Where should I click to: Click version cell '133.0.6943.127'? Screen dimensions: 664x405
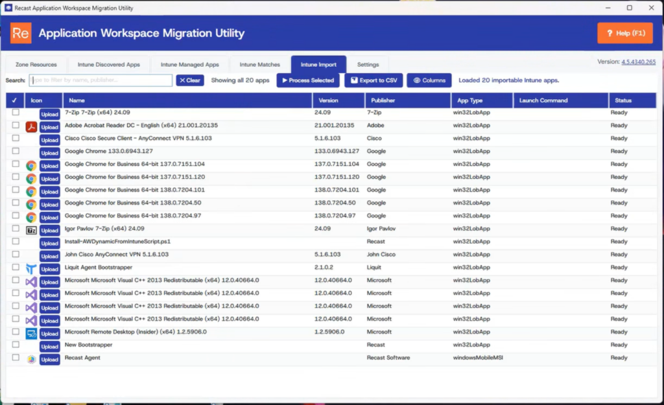pos(337,151)
